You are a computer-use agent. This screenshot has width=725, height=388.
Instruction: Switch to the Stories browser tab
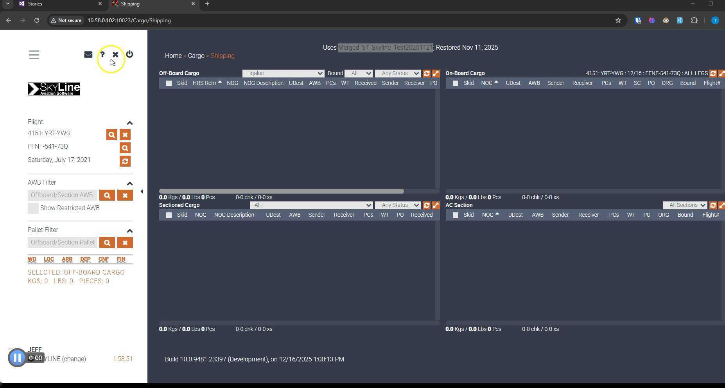coord(61,4)
